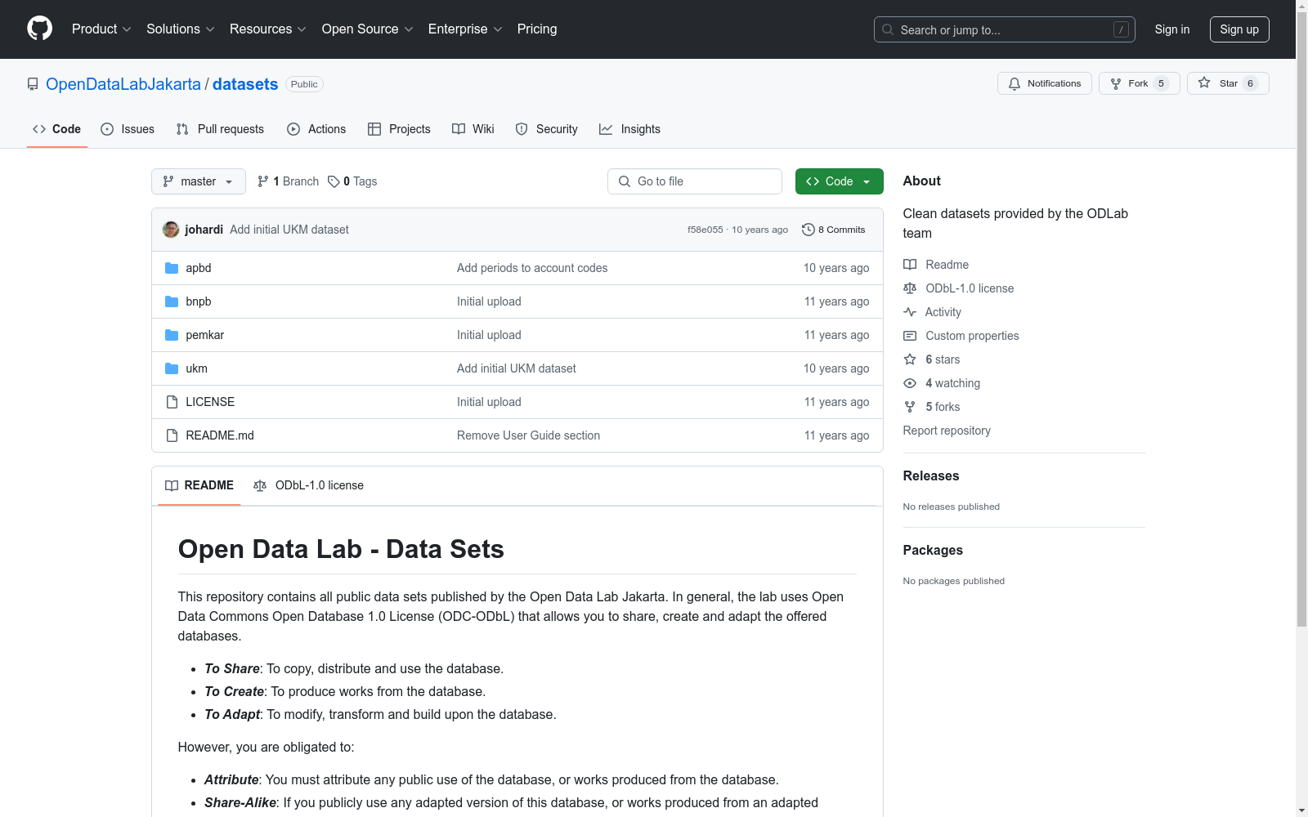Switch to the Security tab

(x=546, y=129)
